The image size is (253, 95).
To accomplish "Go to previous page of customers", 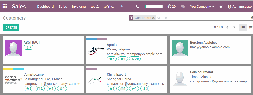I will [x=227, y=27].
